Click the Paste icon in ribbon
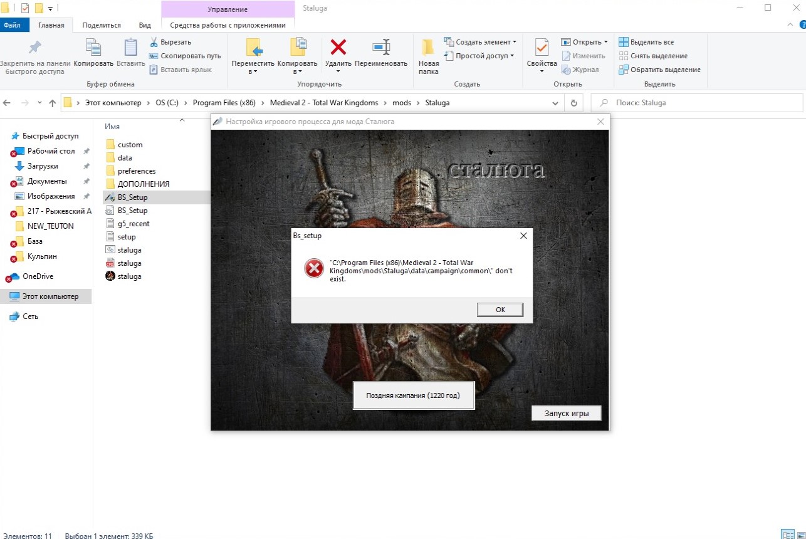806x539 pixels. (x=130, y=48)
